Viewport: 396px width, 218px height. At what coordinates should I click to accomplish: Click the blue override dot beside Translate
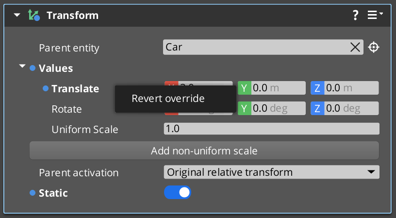46,88
